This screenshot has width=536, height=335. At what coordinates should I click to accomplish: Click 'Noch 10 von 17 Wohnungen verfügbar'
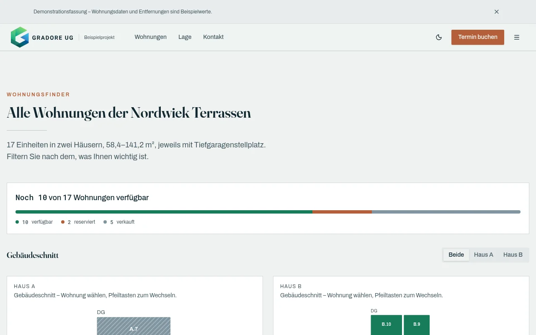click(x=82, y=198)
